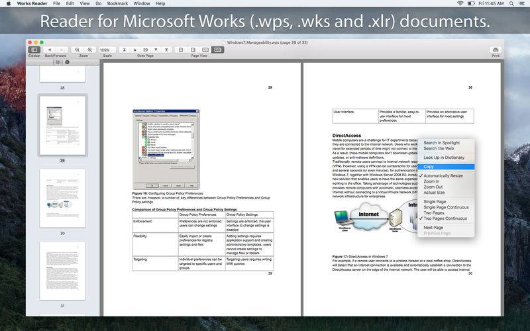
Task: Open the Apple menu
Action: (x=9, y=3)
